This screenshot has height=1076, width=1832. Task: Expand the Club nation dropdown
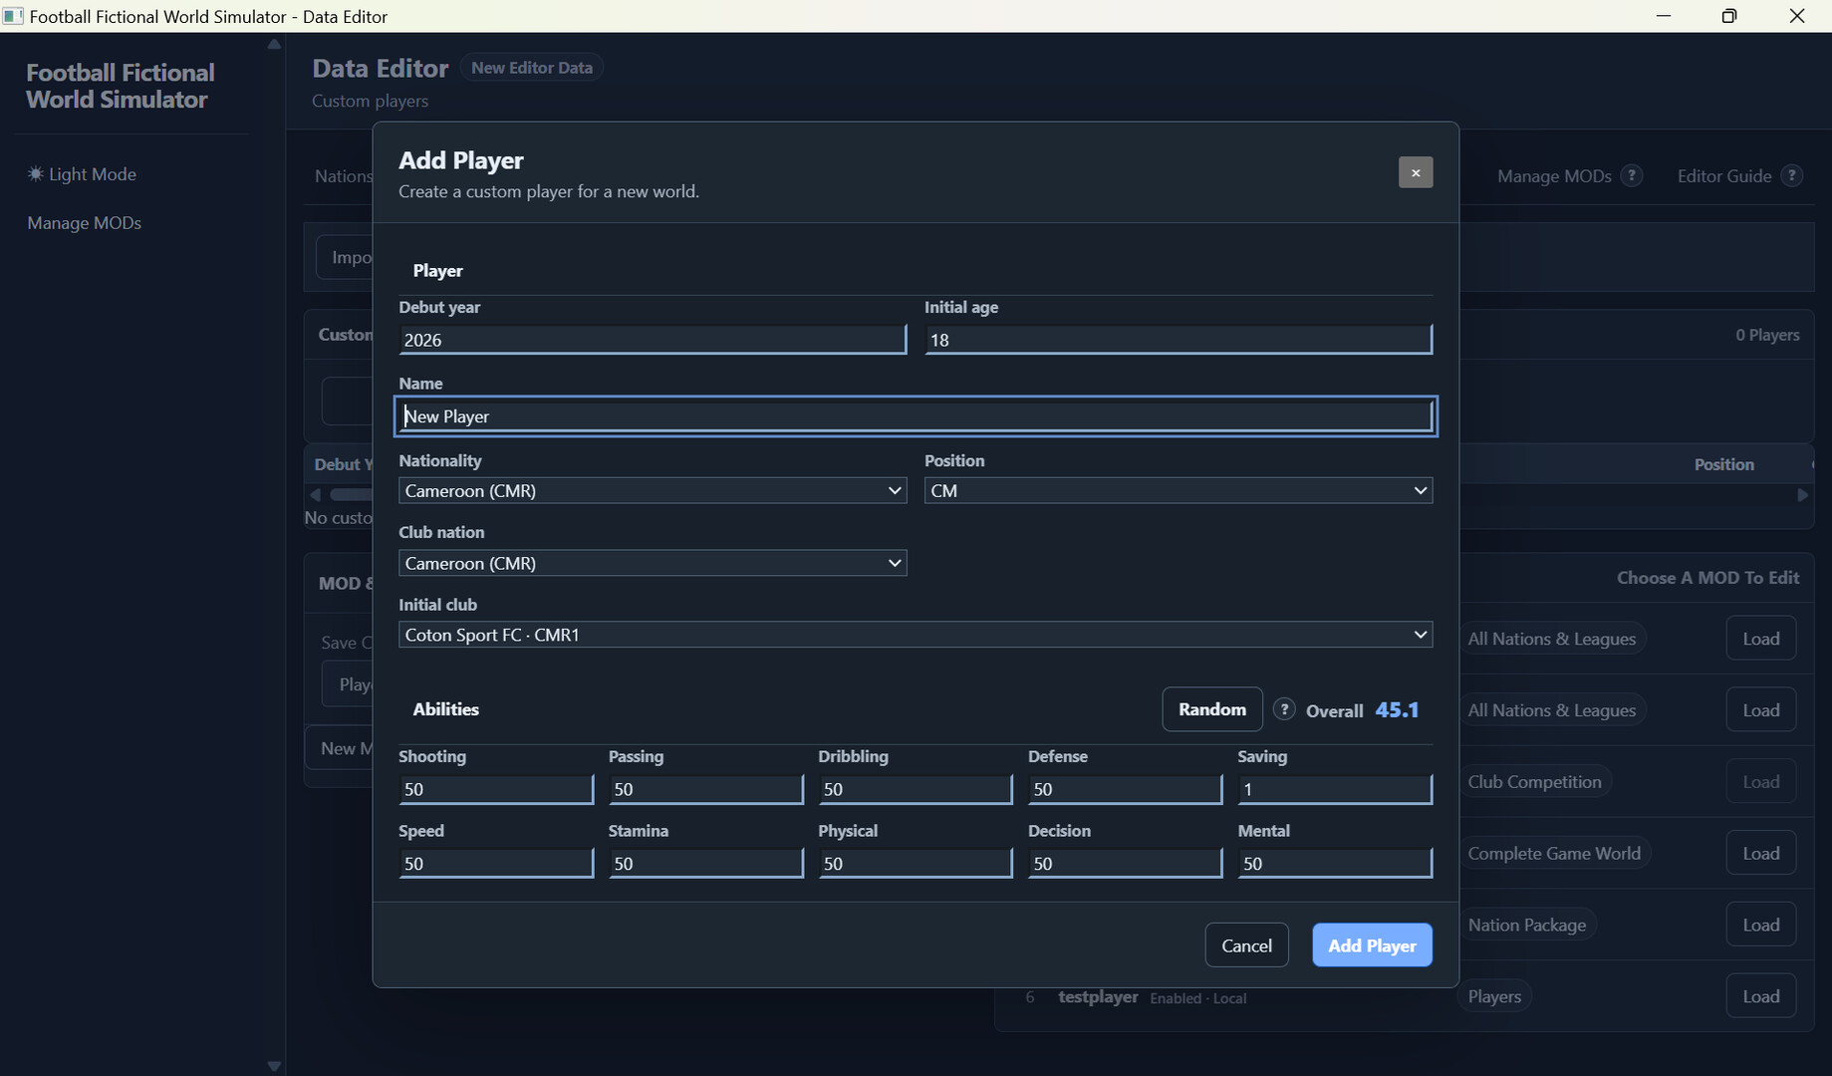click(x=653, y=563)
